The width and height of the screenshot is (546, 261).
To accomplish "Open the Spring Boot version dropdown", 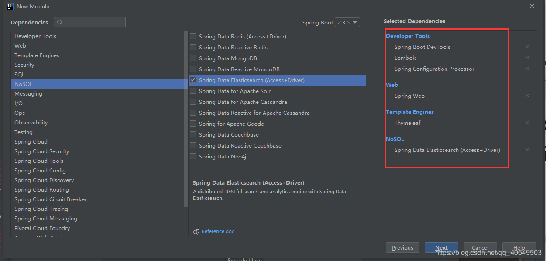I will click(x=347, y=22).
